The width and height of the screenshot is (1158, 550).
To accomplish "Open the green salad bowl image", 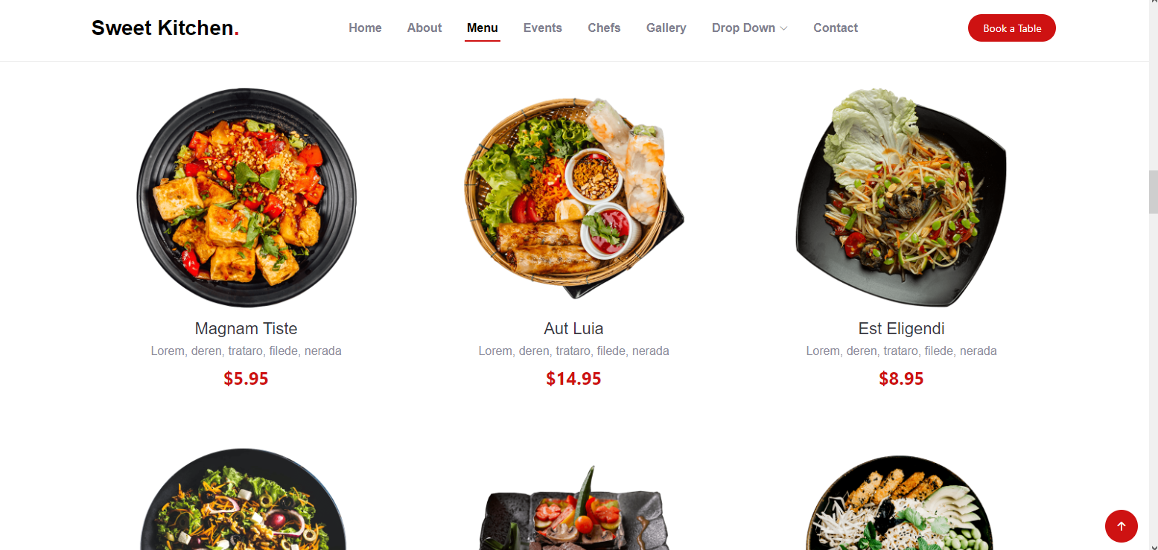I will tap(244, 499).
